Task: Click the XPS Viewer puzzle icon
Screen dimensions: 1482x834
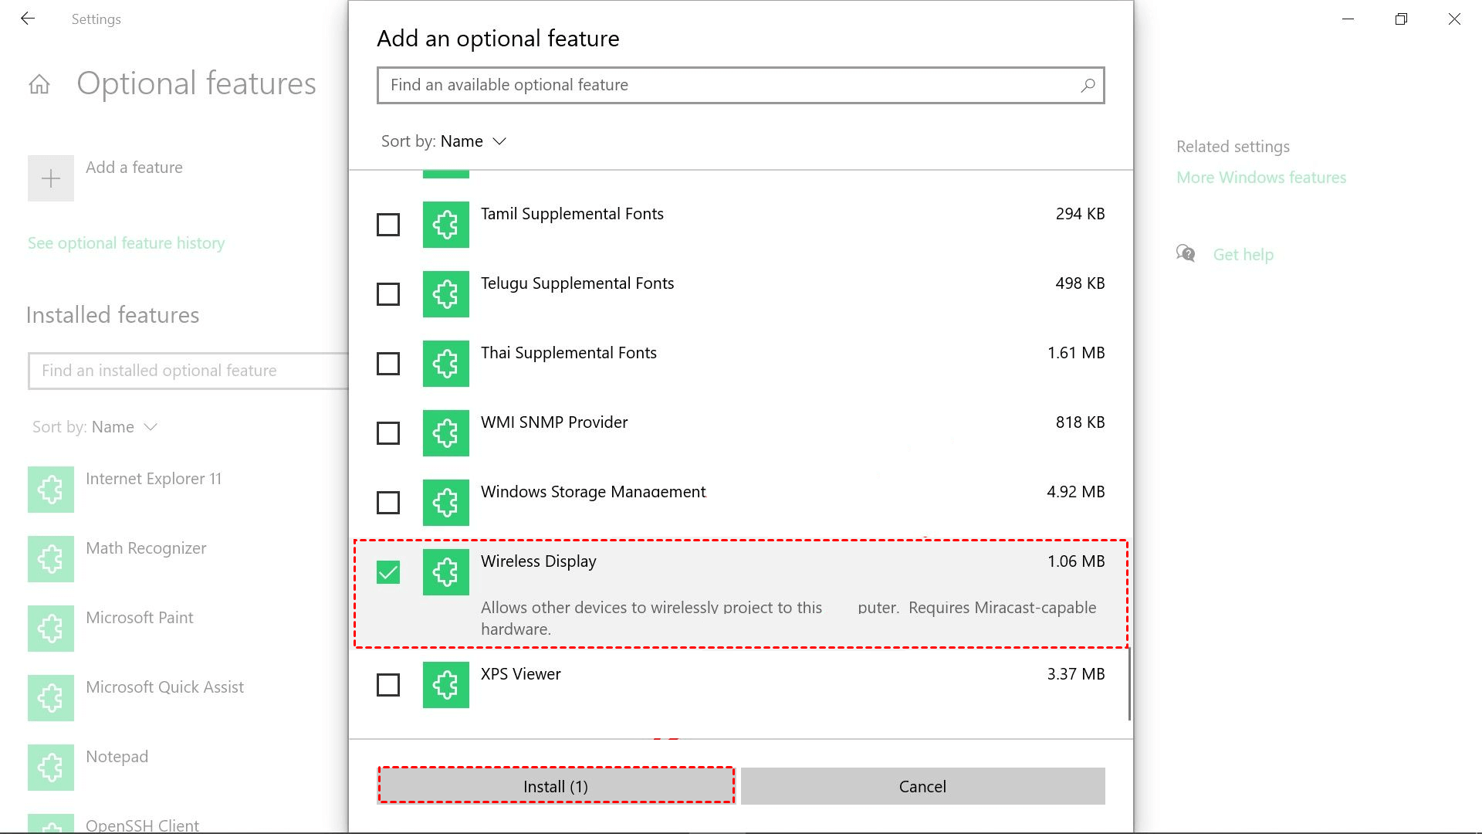Action: (445, 685)
